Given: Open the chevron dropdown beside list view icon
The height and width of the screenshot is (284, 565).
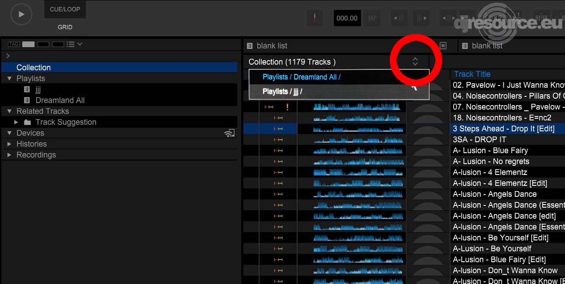Looking at the screenshot, I should click(x=80, y=44).
